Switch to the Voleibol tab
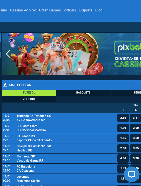 pos(29,99)
